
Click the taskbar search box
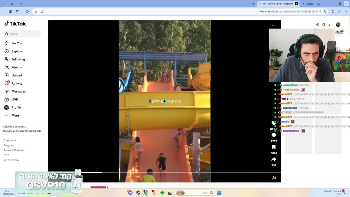point(194,193)
